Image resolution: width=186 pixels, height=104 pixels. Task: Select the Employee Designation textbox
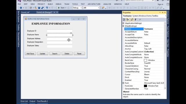[59, 42]
